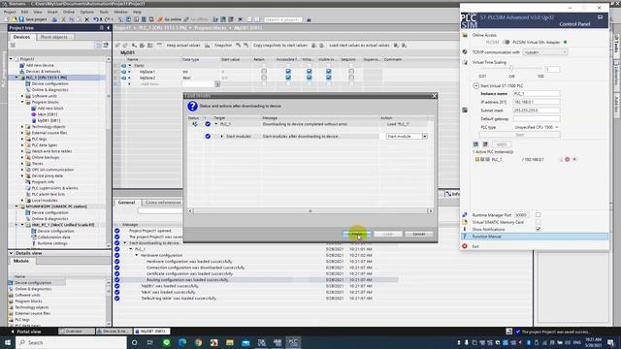Toggle the PLCSIM online access switch
Image resolution: width=621 pixels, height=349 pixels.
point(507,42)
